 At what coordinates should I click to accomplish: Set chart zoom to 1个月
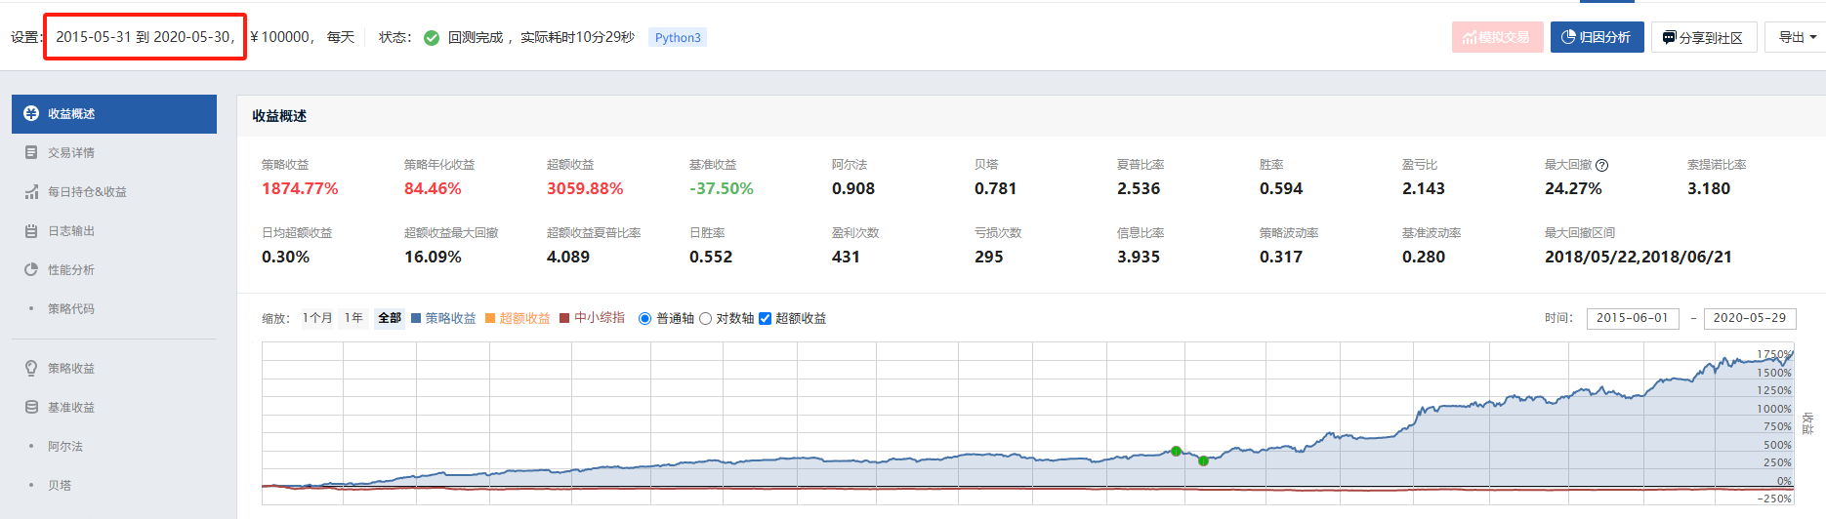coord(316,318)
